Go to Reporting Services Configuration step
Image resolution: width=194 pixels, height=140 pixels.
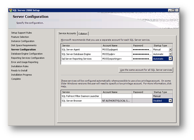click(28, 58)
